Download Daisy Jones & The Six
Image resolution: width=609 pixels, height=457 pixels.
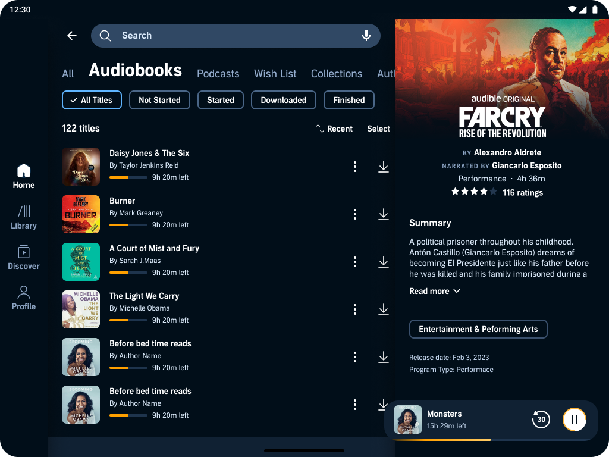point(384,167)
